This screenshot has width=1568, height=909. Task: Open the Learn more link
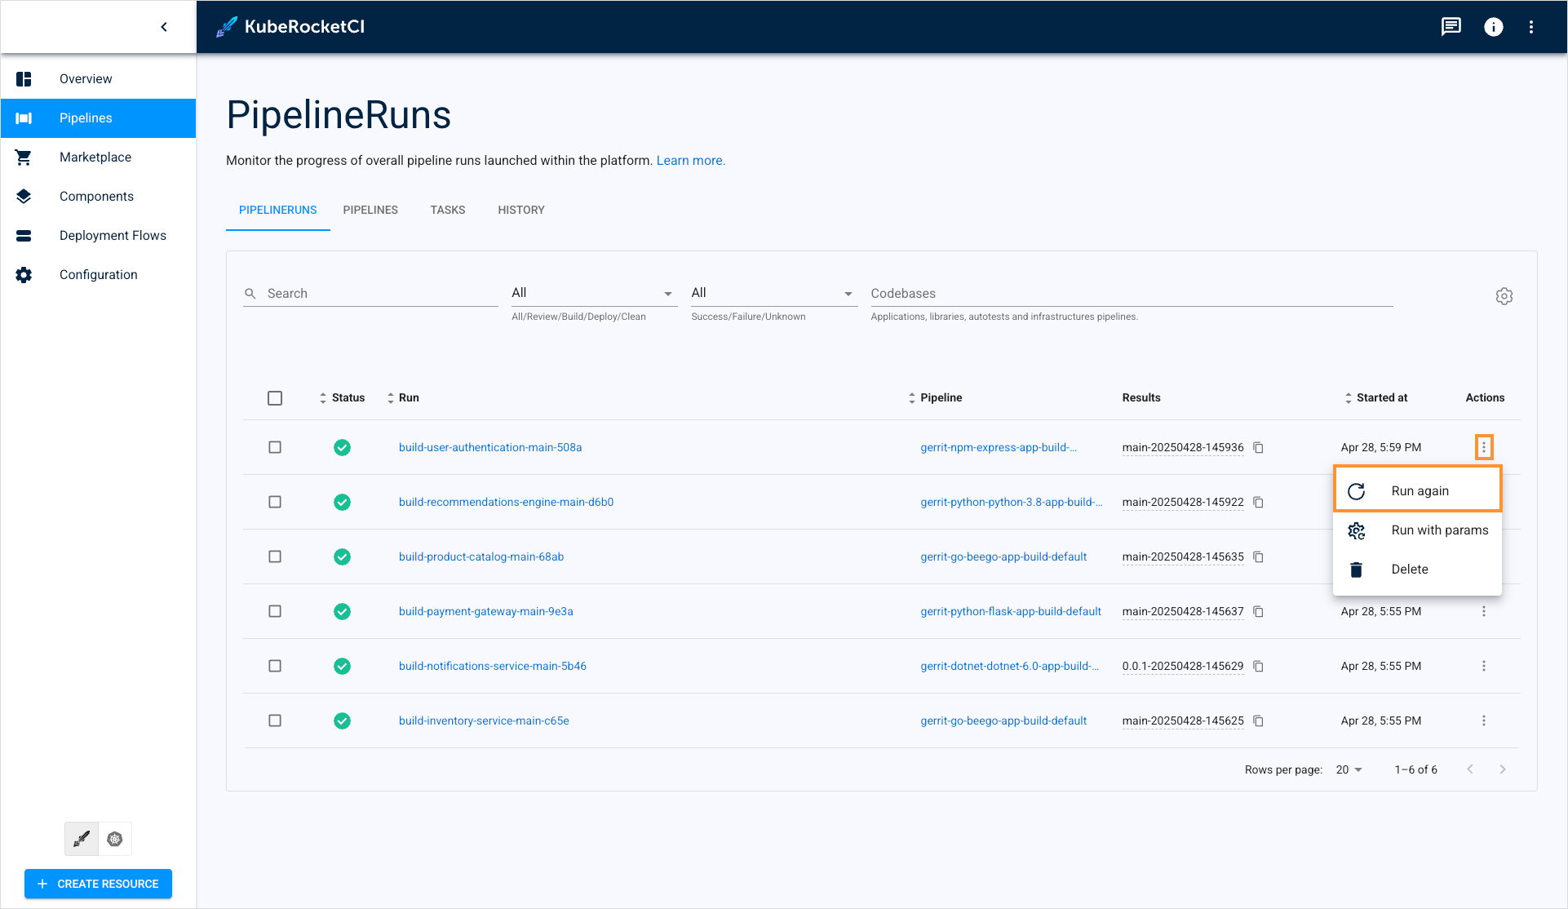point(690,160)
